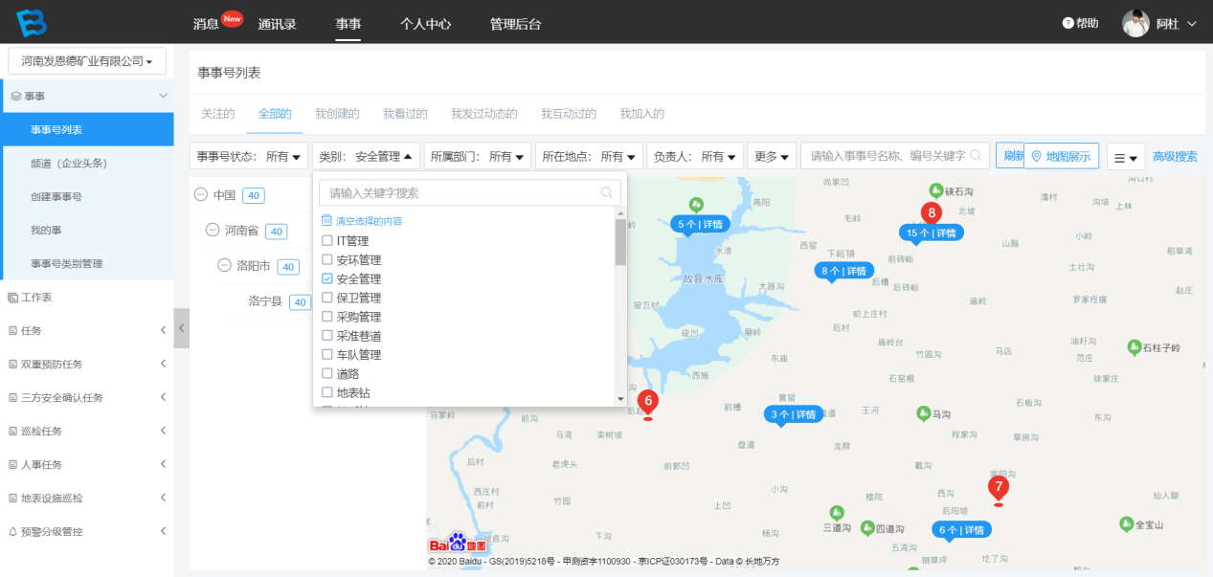Open the 负责人 filter dropdown

695,156
